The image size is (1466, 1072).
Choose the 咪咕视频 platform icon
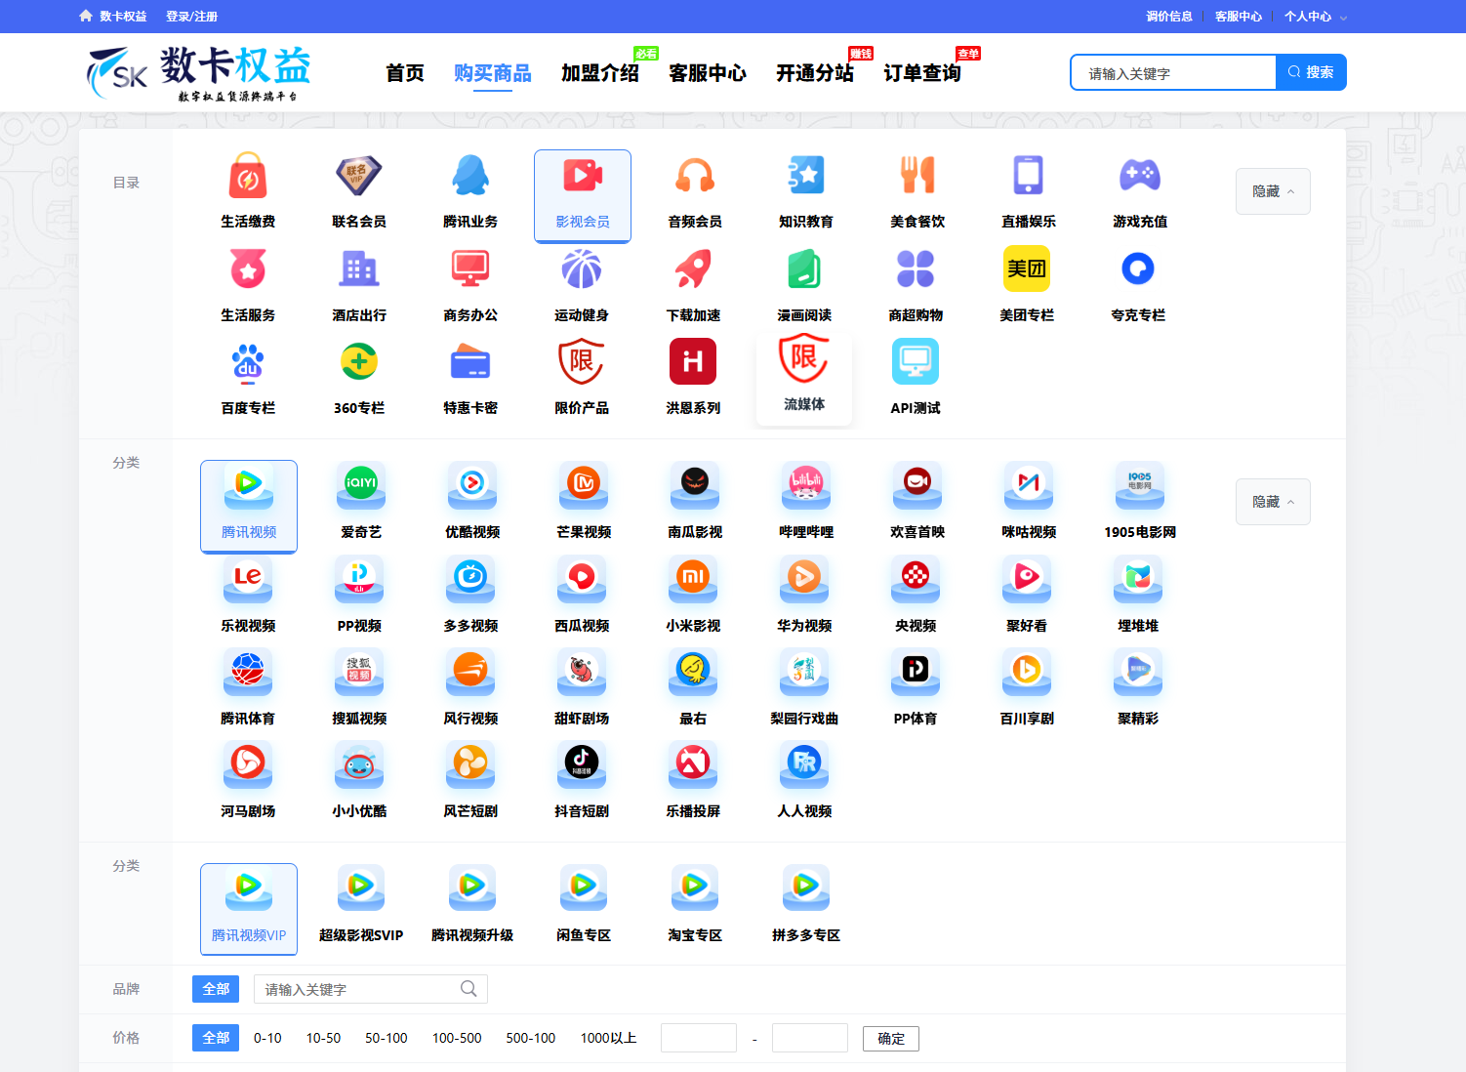pos(1029,485)
